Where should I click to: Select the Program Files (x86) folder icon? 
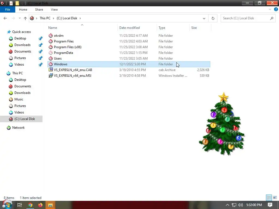coord(51,47)
